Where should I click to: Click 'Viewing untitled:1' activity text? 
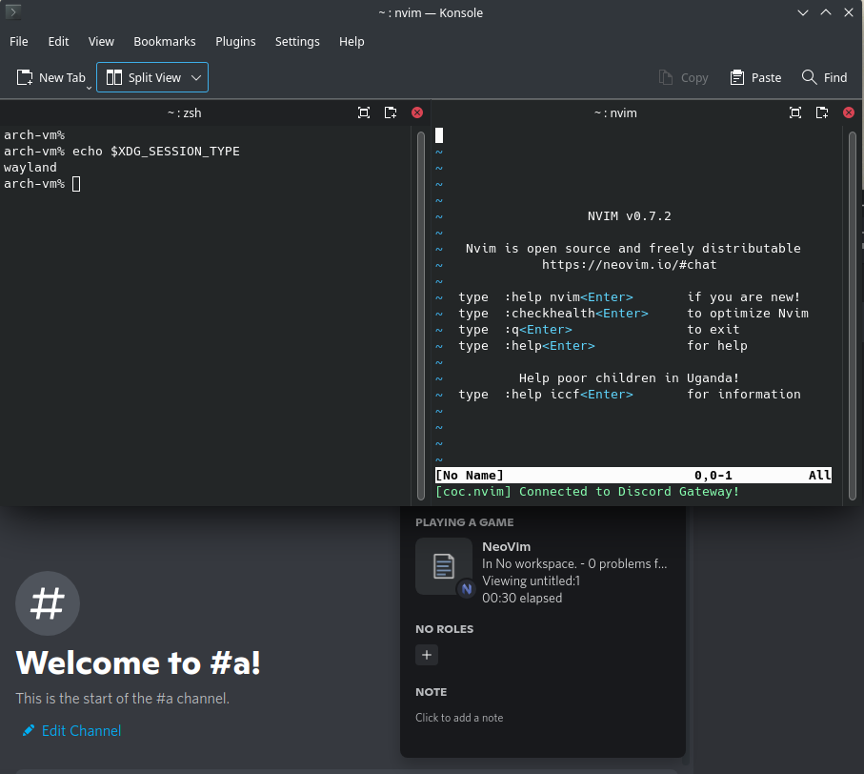[x=532, y=581]
